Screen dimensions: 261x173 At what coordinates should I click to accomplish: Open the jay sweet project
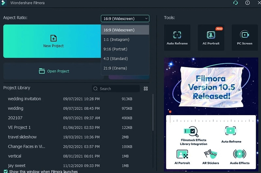[x=17, y=166]
